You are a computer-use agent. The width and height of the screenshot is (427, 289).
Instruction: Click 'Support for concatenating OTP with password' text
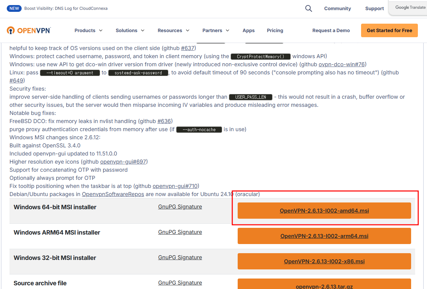tap(69, 170)
